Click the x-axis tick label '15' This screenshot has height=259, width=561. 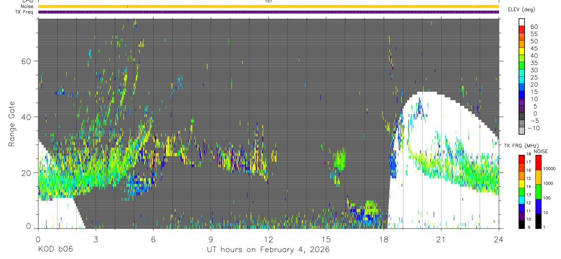(326, 239)
